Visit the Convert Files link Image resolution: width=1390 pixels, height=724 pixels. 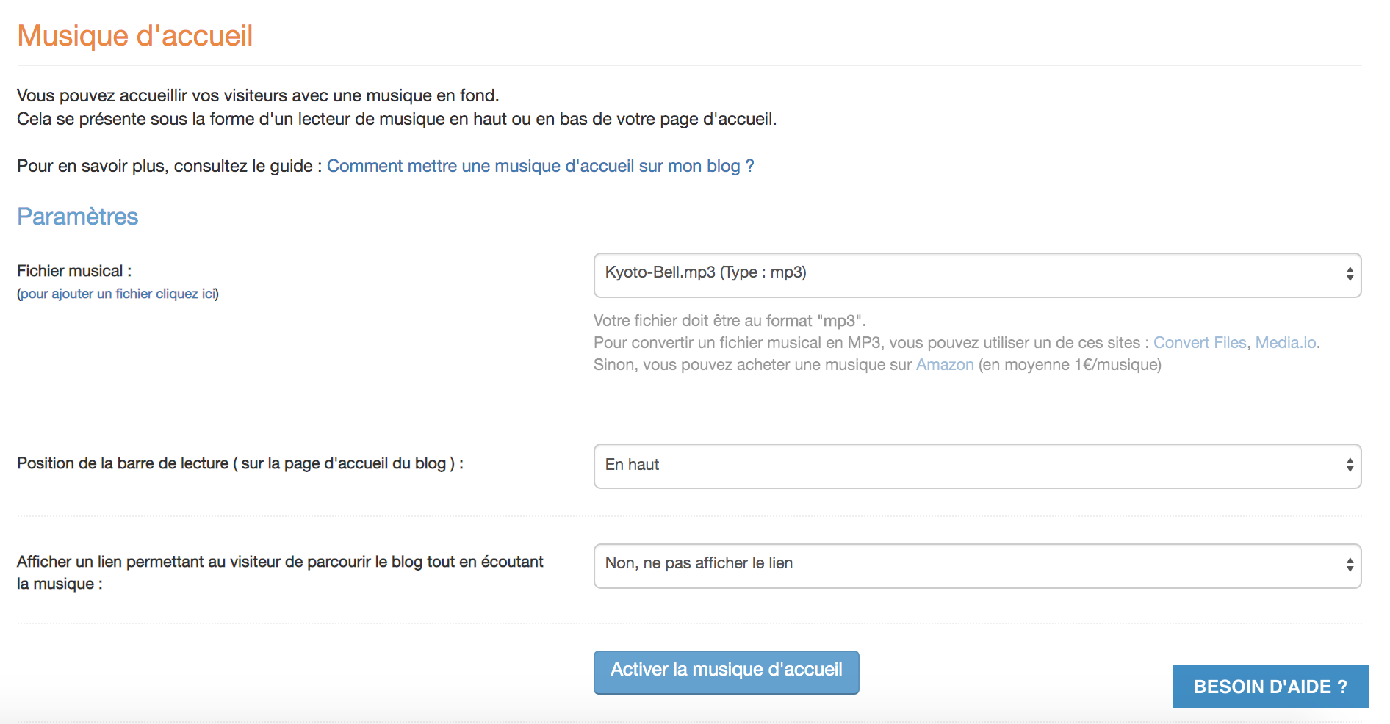click(1200, 343)
